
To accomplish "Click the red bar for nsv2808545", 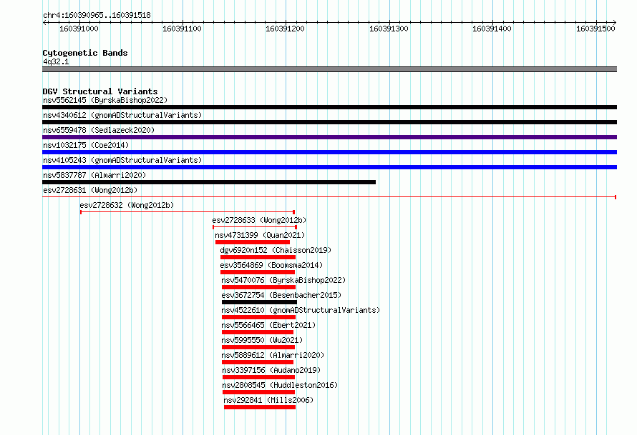I will pyautogui.click(x=259, y=392).
